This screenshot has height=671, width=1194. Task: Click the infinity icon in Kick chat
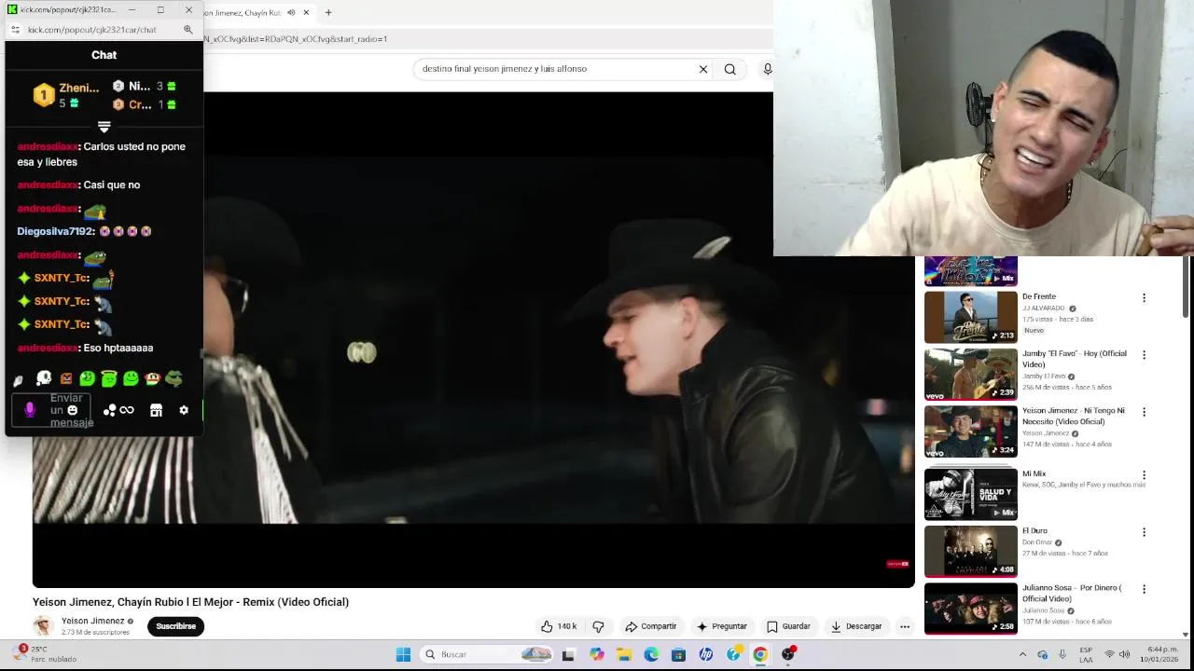[127, 410]
